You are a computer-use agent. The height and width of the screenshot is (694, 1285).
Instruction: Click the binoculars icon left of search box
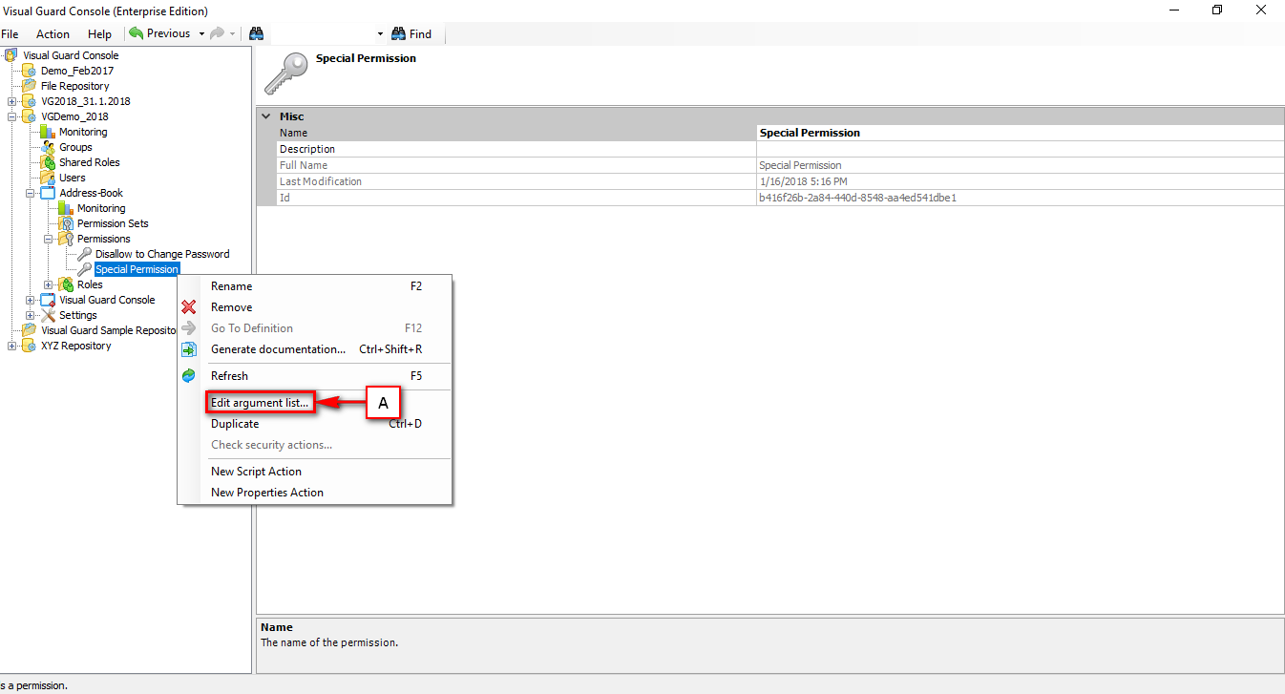256,33
